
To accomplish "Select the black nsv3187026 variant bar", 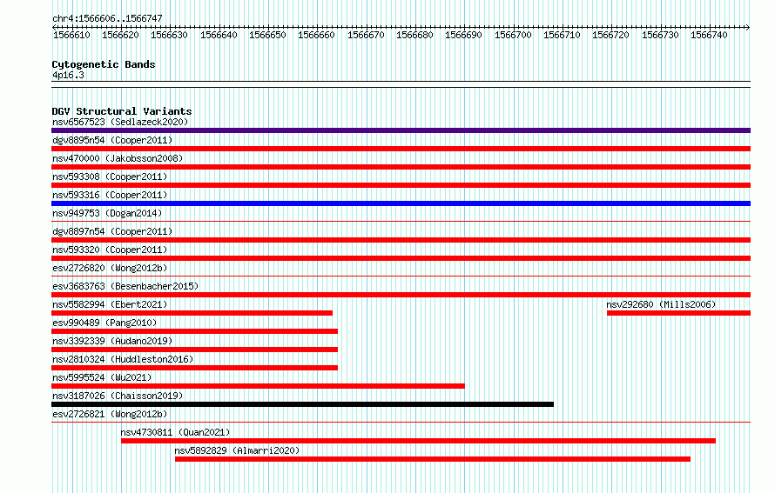I will (302, 404).
